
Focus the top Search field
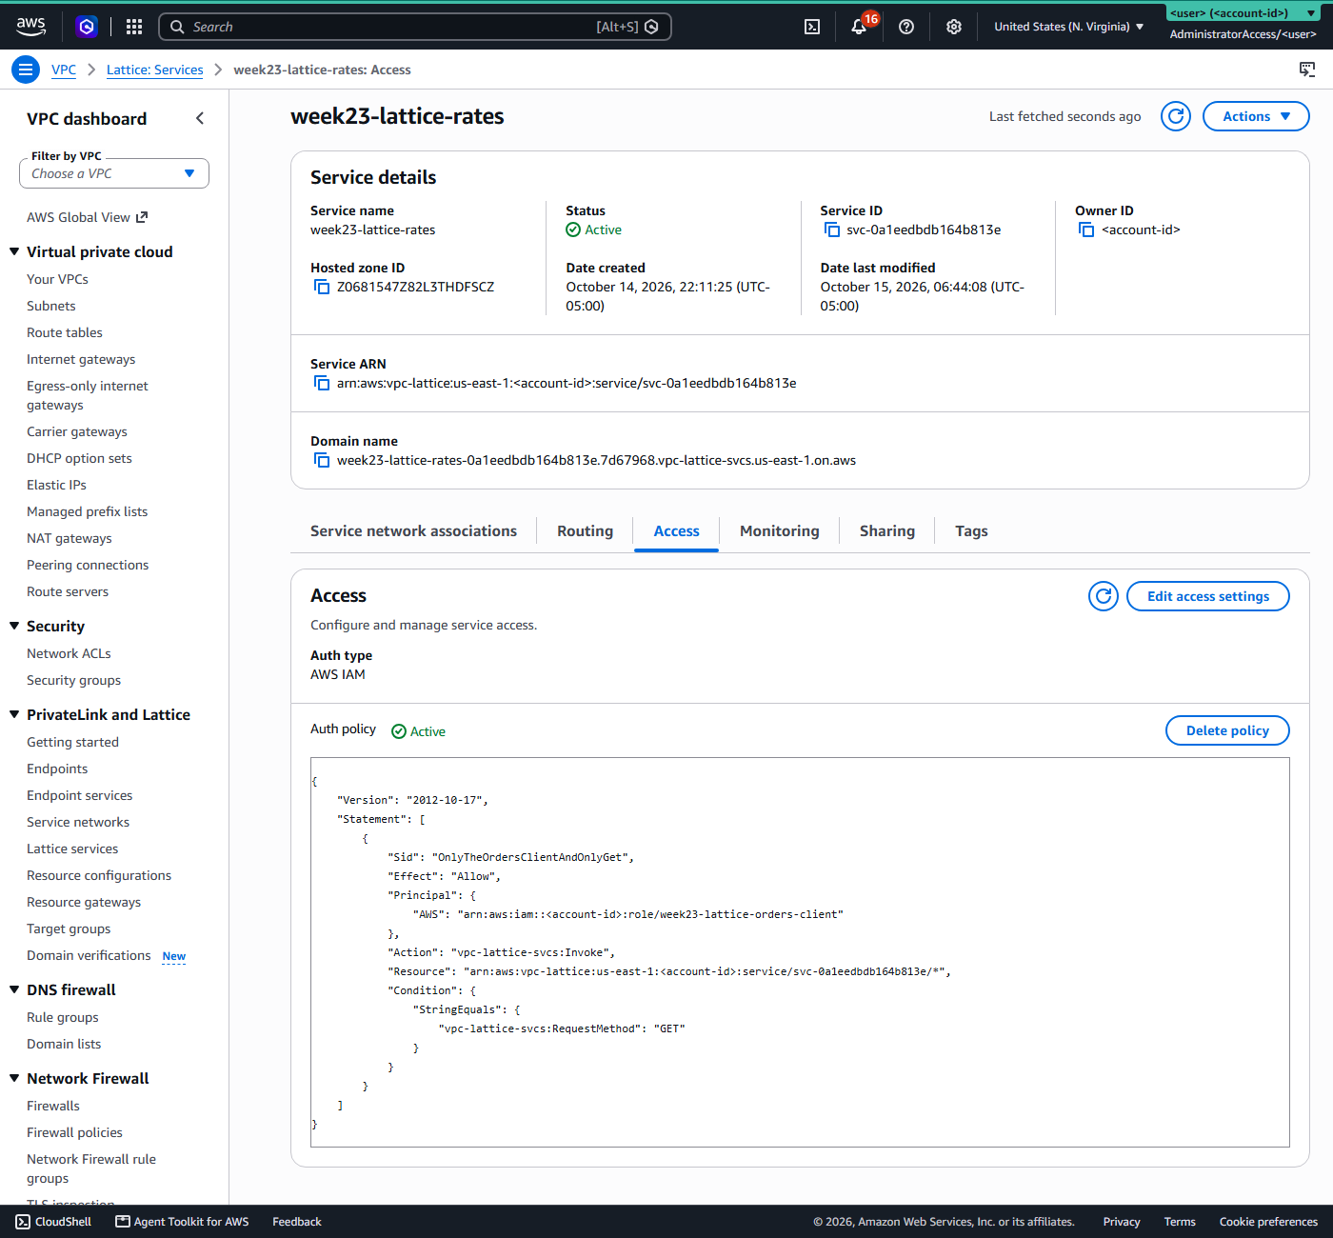tap(414, 27)
